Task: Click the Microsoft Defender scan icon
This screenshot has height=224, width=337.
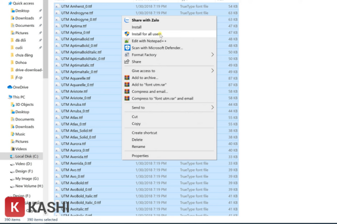Action: [127, 48]
